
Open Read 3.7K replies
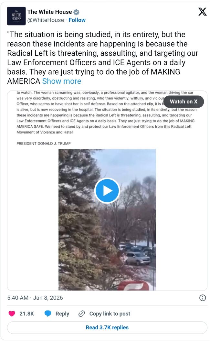pos(107,327)
